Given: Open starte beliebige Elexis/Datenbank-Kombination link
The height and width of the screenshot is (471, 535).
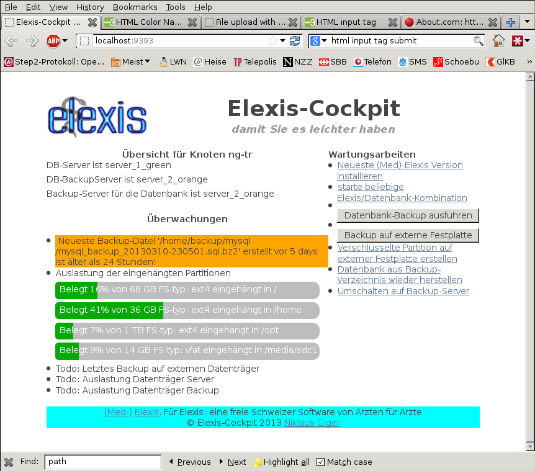Looking at the screenshot, I should point(402,192).
